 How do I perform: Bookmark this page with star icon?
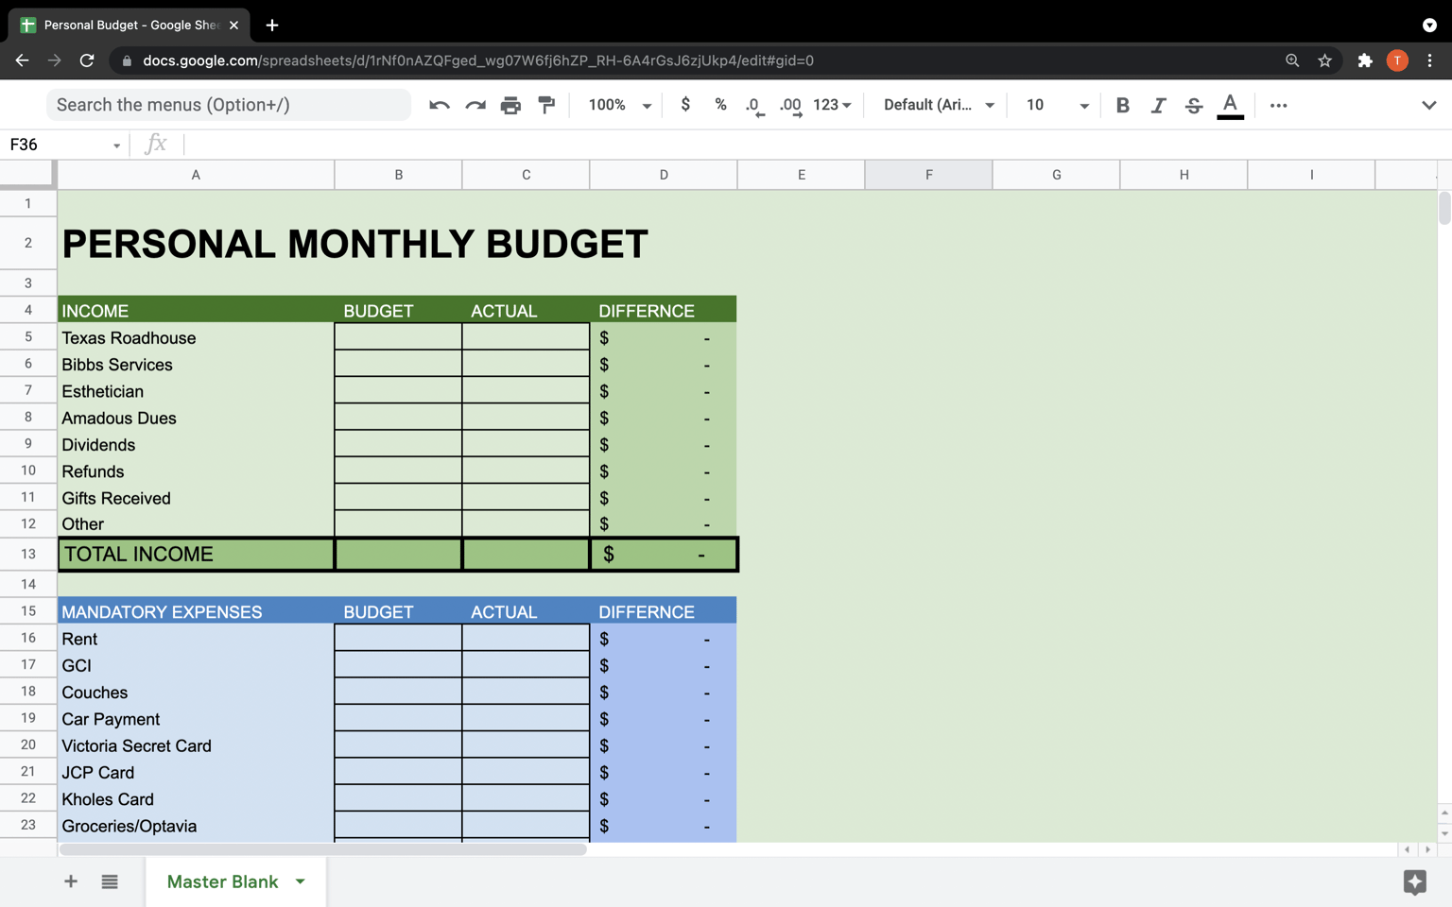[x=1324, y=60]
